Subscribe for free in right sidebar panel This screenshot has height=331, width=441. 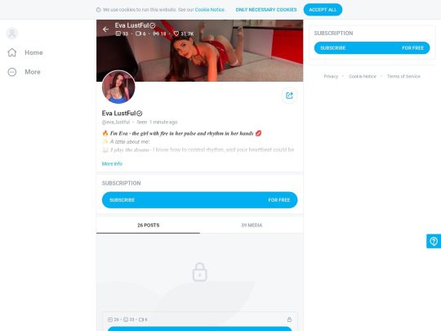tap(372, 48)
